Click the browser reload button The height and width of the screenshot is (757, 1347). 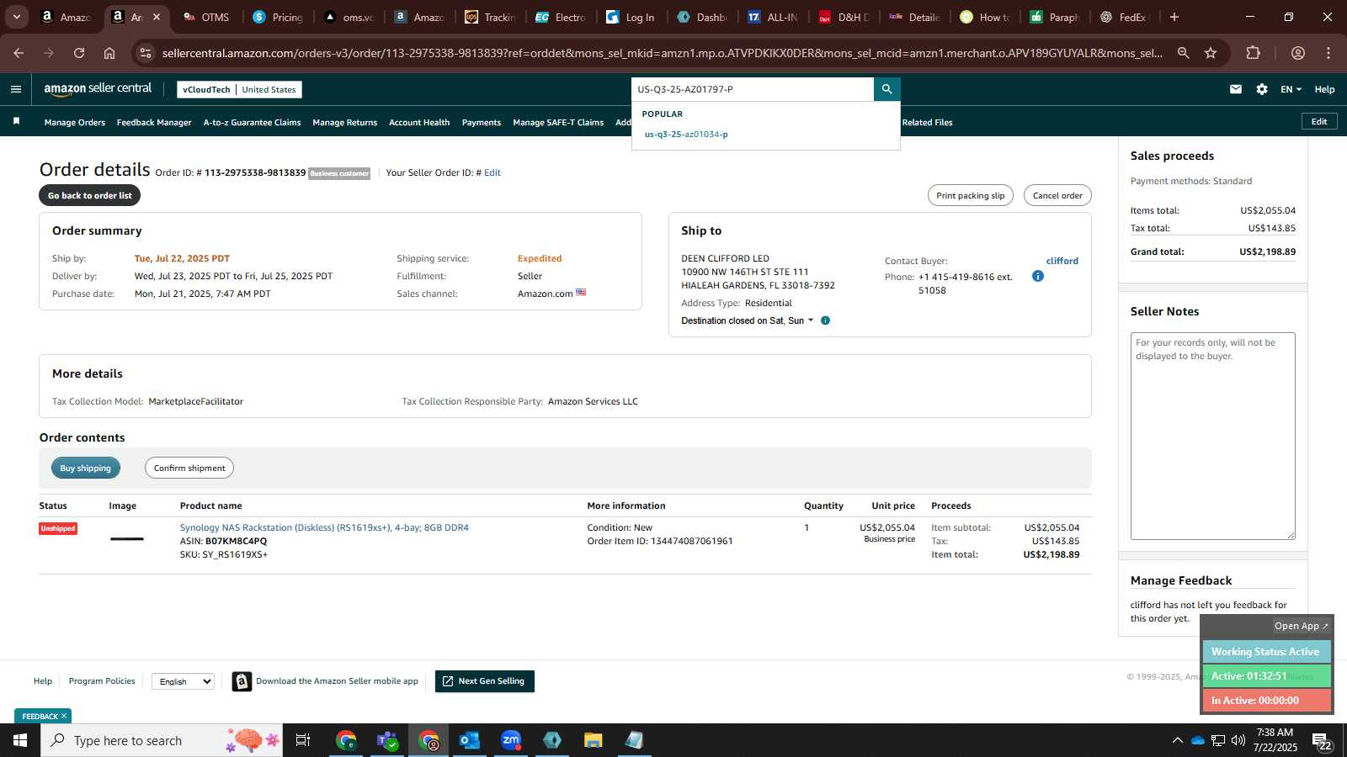pos(79,53)
